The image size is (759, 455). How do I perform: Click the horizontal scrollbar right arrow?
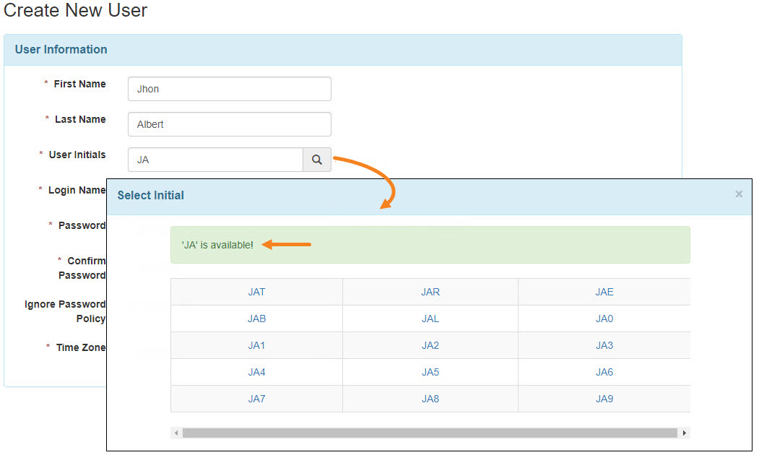[685, 433]
